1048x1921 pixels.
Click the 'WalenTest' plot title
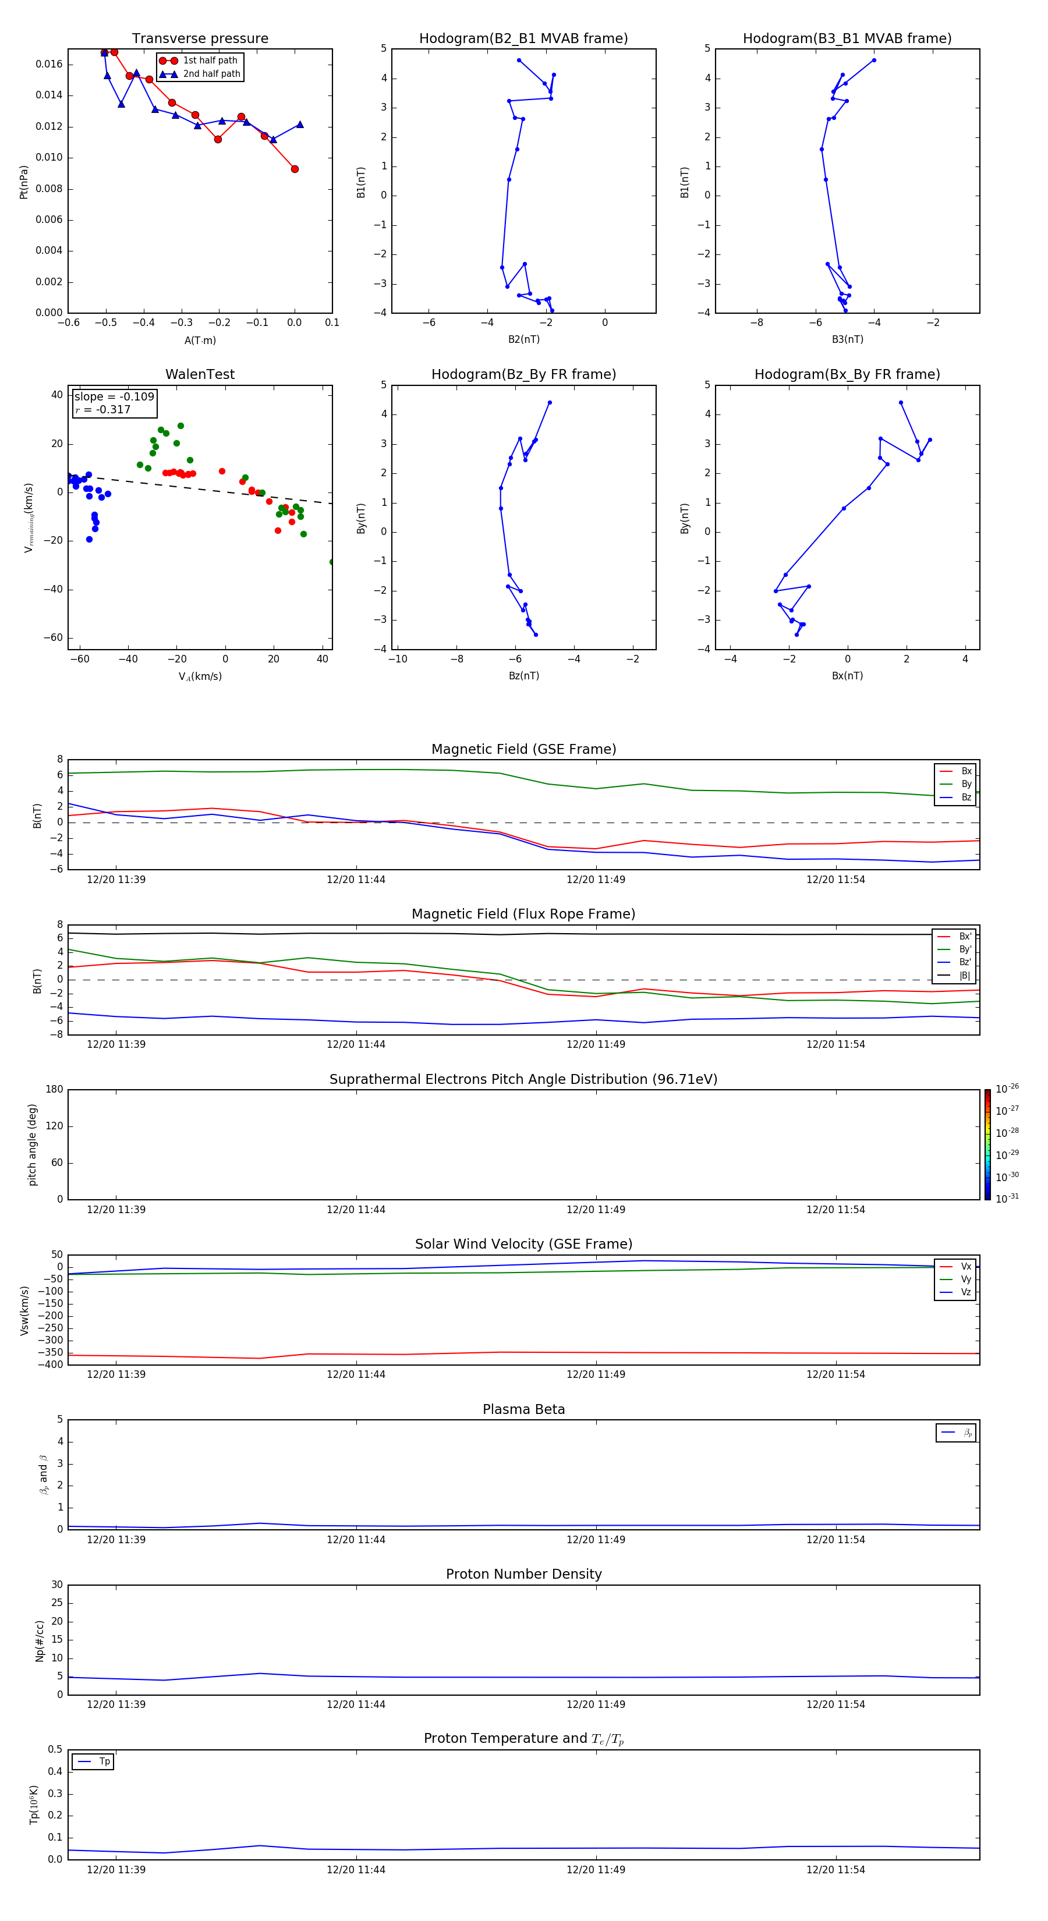click(x=200, y=374)
